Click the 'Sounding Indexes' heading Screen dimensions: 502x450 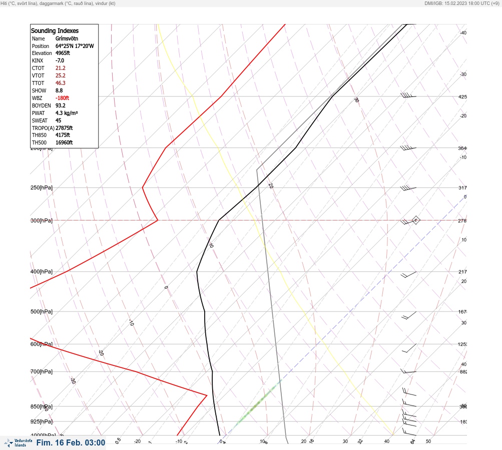55,30
